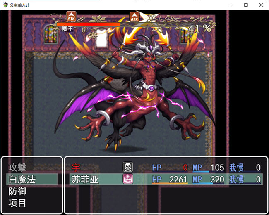This screenshot has height=215, width=269.
Task: Click the game icon in title bar
Action: pos(5,5)
